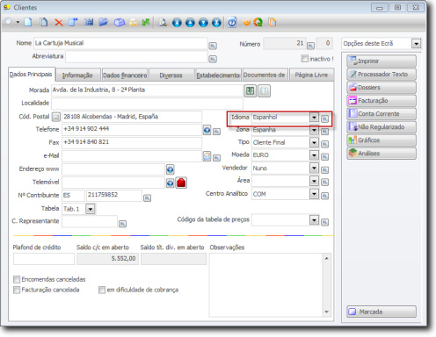Click the small button beside Cód. Postal
Screen dimensions: 436x337
coord(56,117)
